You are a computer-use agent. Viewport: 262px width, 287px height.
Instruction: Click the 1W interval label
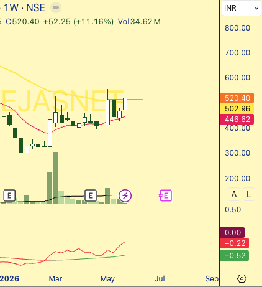coord(11,8)
